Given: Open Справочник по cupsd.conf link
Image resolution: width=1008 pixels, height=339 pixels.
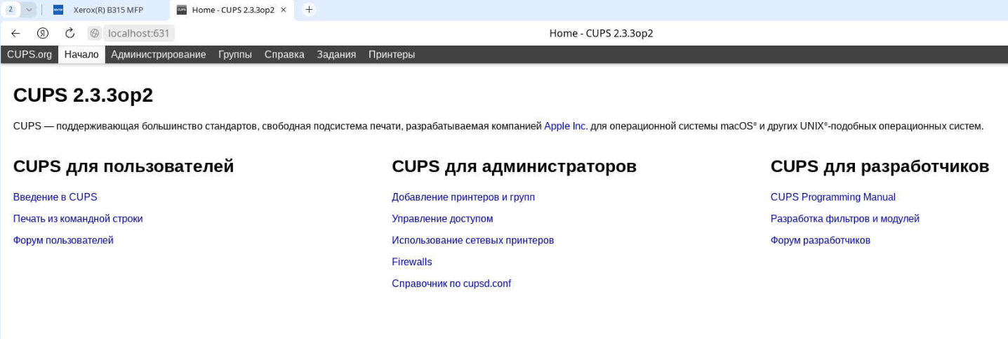Looking at the screenshot, I should tap(451, 284).
